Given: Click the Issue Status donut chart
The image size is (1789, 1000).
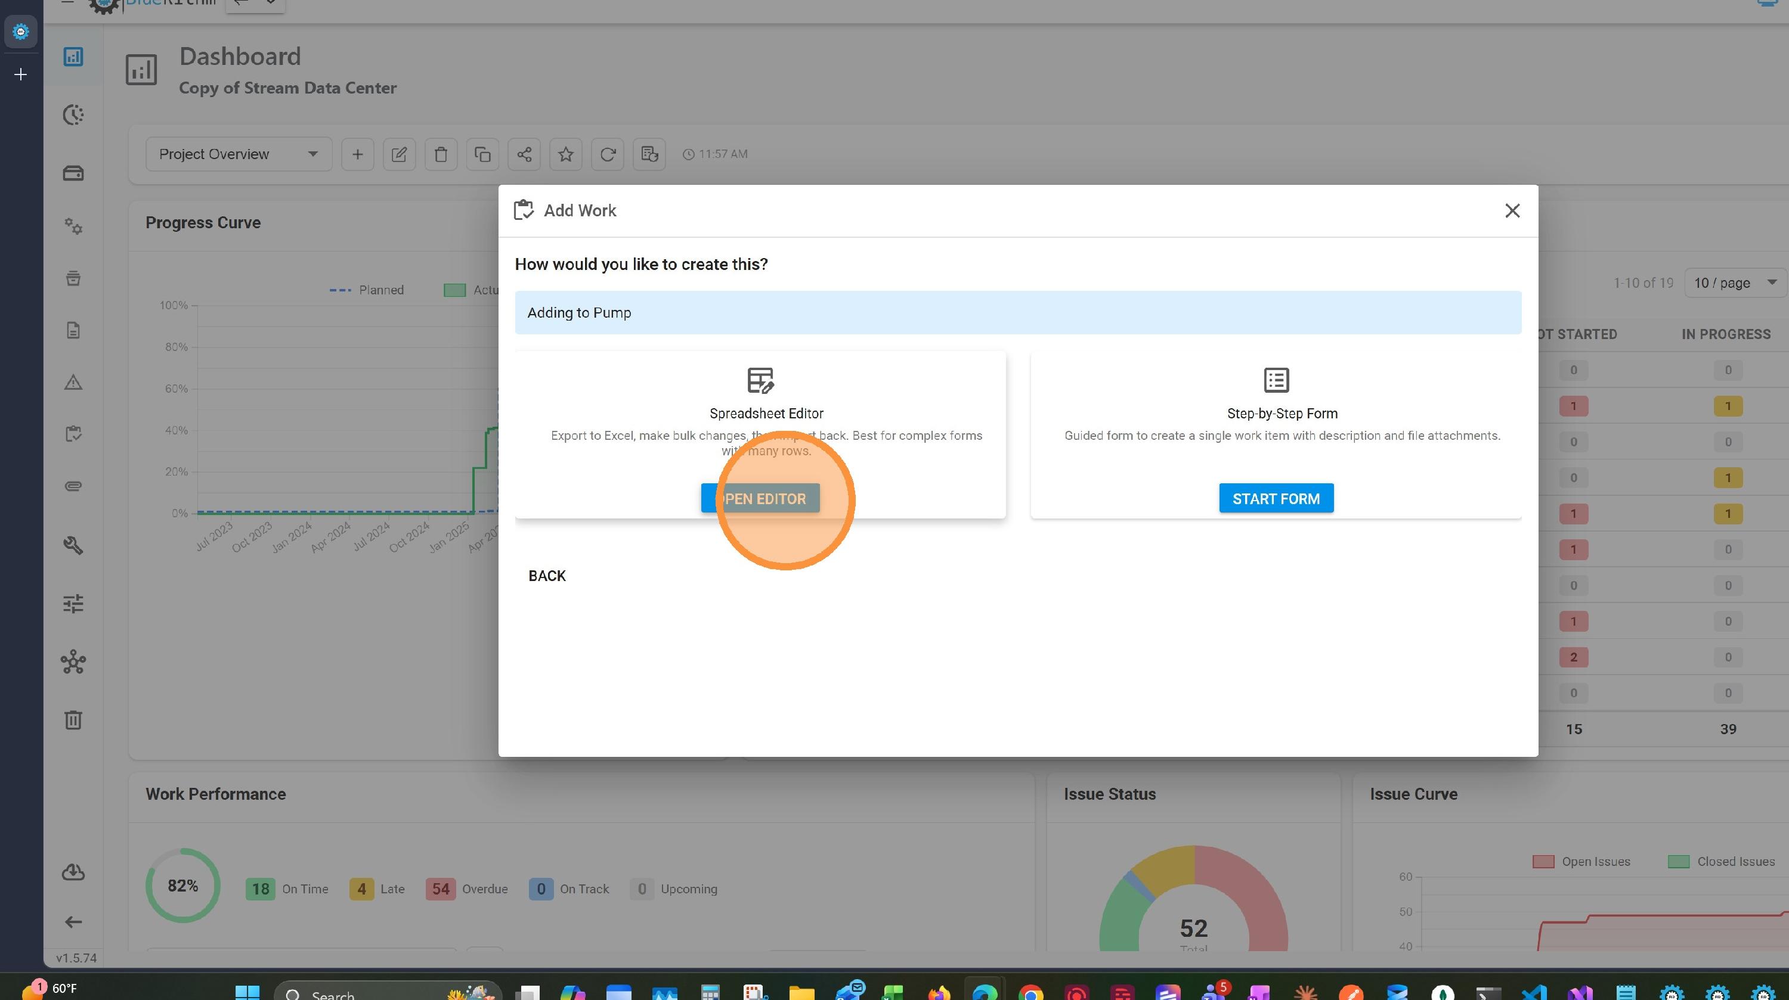Looking at the screenshot, I should click(x=1193, y=898).
